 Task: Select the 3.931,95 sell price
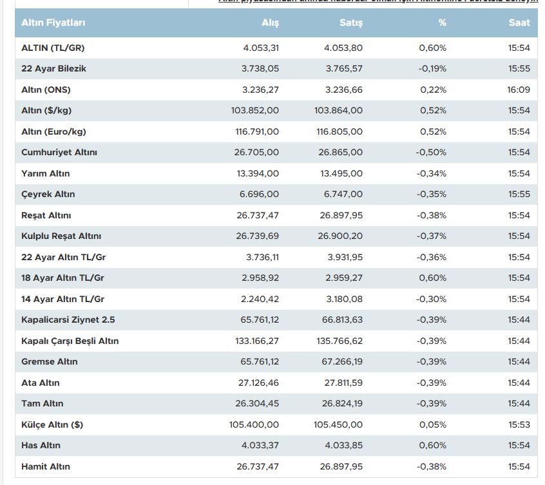345,257
